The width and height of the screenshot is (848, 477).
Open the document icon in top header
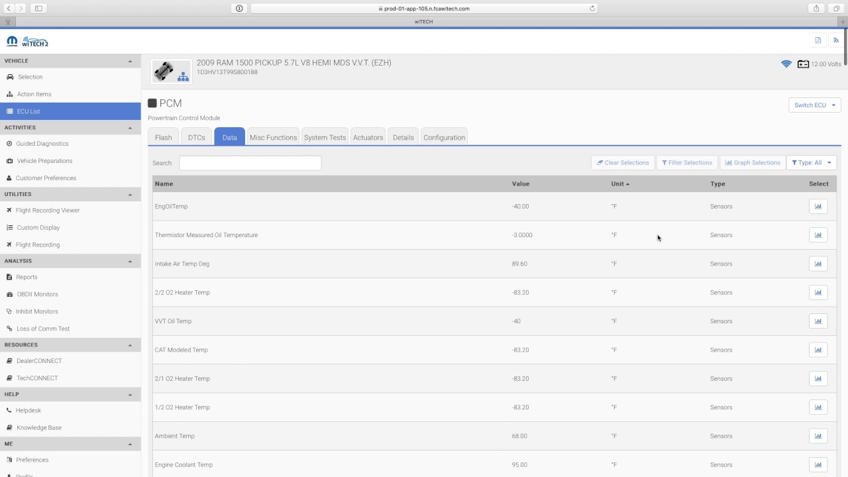(x=818, y=40)
